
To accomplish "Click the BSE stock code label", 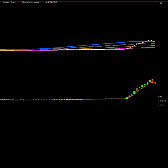I will tap(51, 2).
